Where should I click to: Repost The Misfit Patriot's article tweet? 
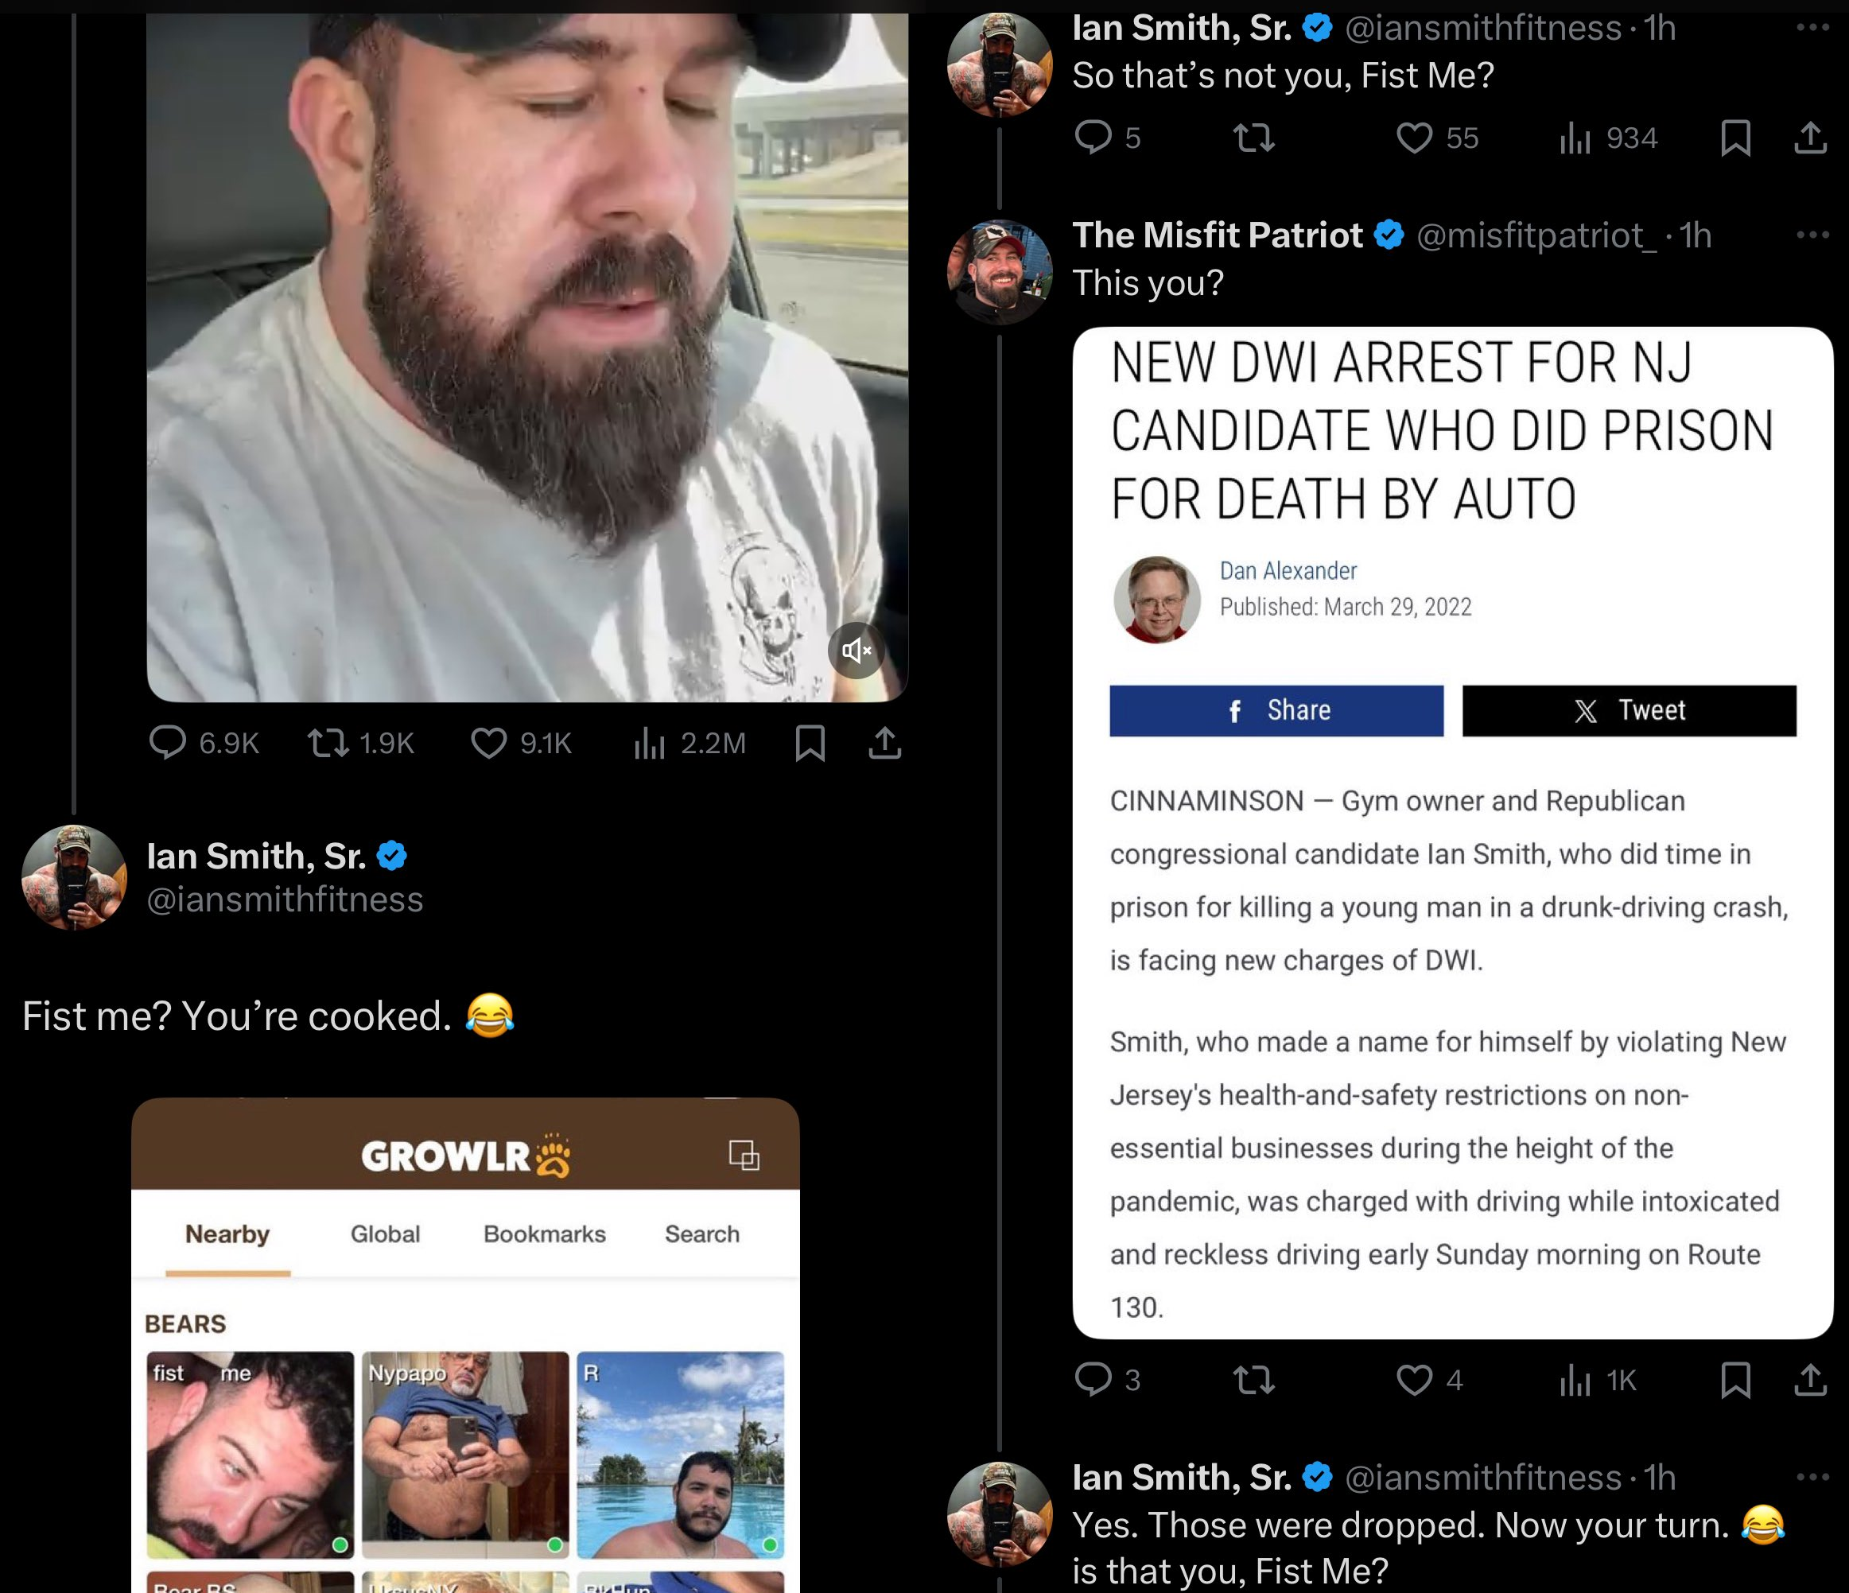coord(1254,1380)
